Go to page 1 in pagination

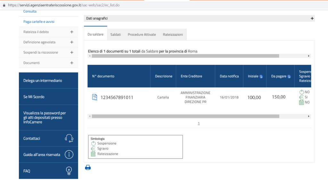coord(199,123)
